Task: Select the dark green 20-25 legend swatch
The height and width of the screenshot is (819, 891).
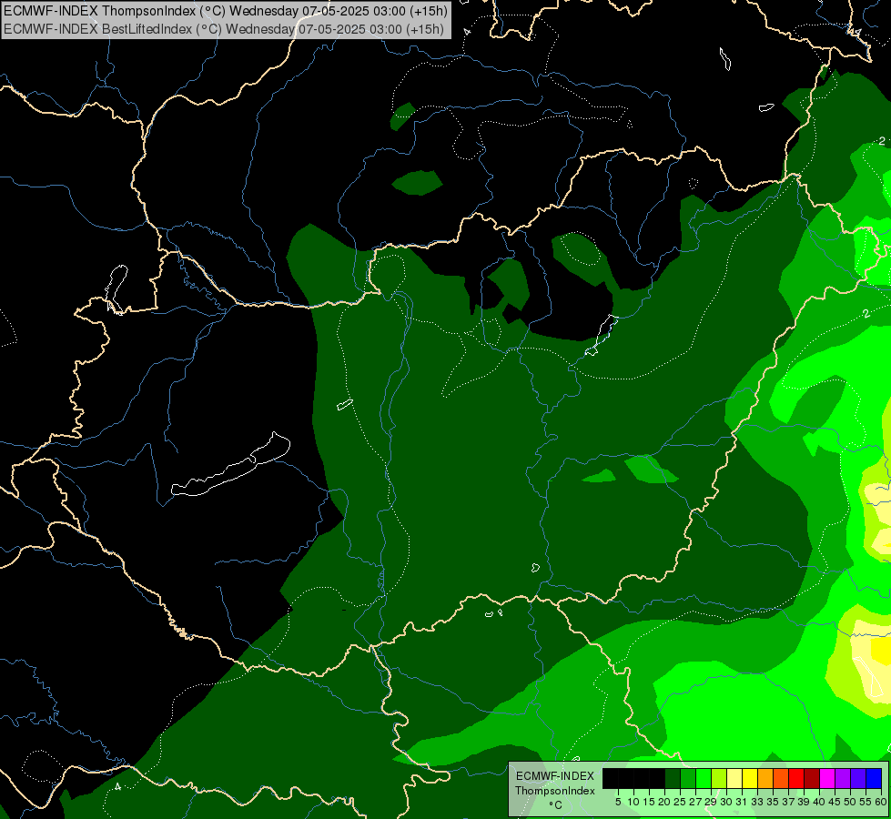Action: [673, 778]
